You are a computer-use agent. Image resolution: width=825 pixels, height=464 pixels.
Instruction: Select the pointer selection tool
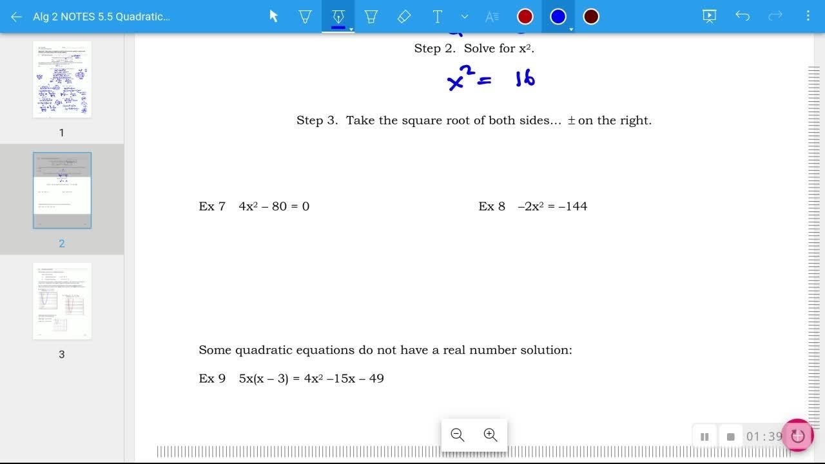(273, 17)
